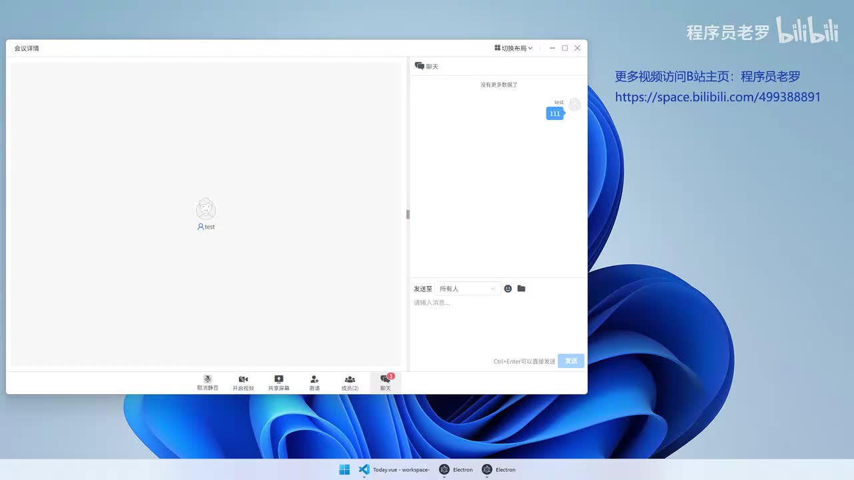Click the Ctrl+Enter可以直接发送 hint text
The width and height of the screenshot is (854, 480).
(x=524, y=361)
